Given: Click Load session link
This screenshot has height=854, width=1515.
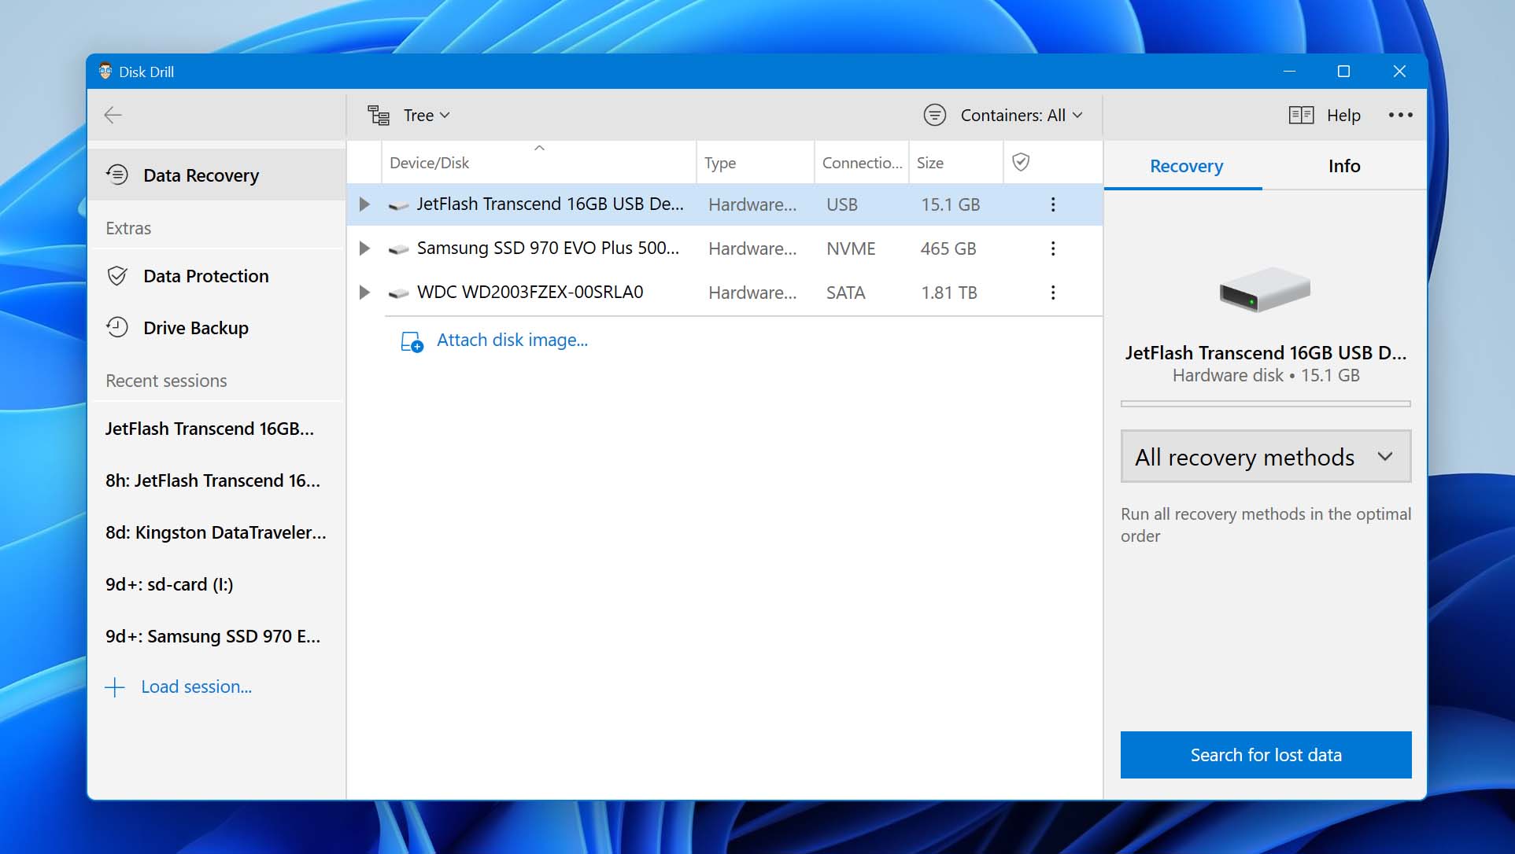Looking at the screenshot, I should tap(196, 687).
